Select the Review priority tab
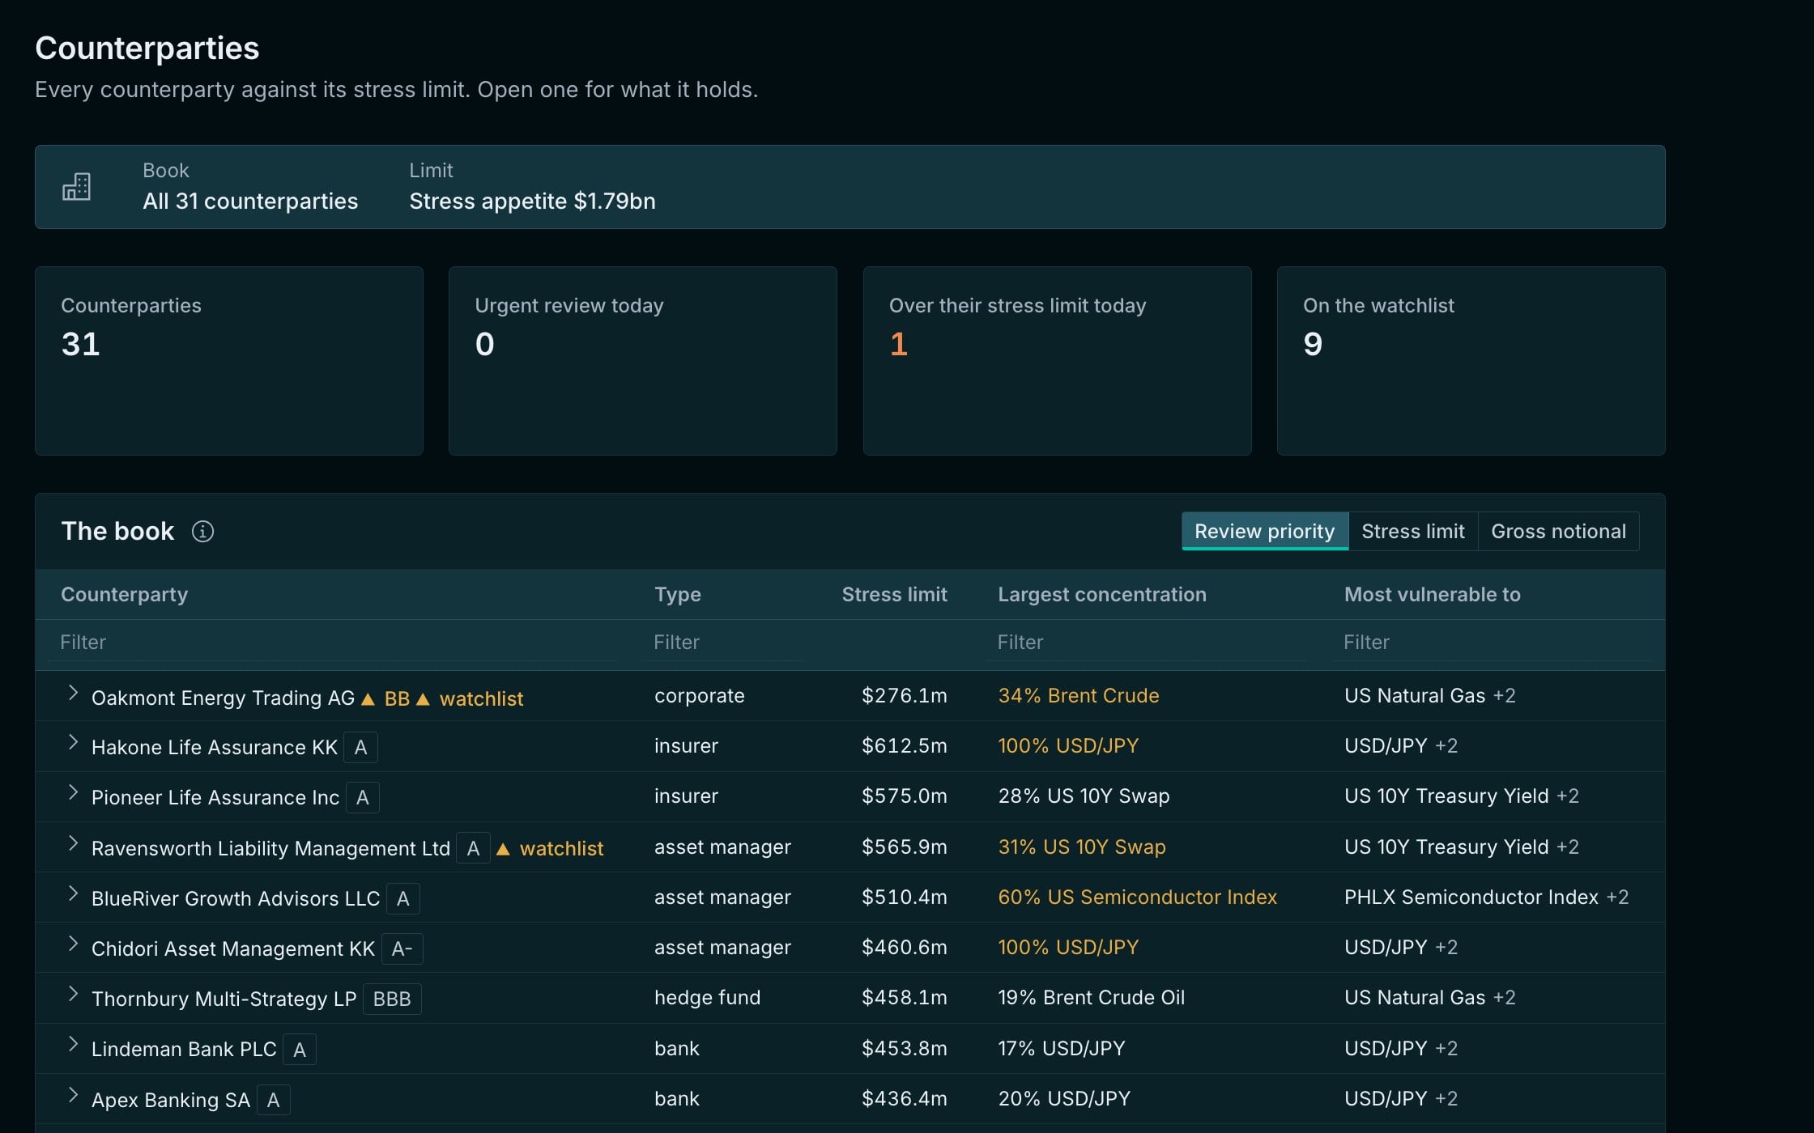Image resolution: width=1814 pixels, height=1133 pixels. coord(1265,532)
